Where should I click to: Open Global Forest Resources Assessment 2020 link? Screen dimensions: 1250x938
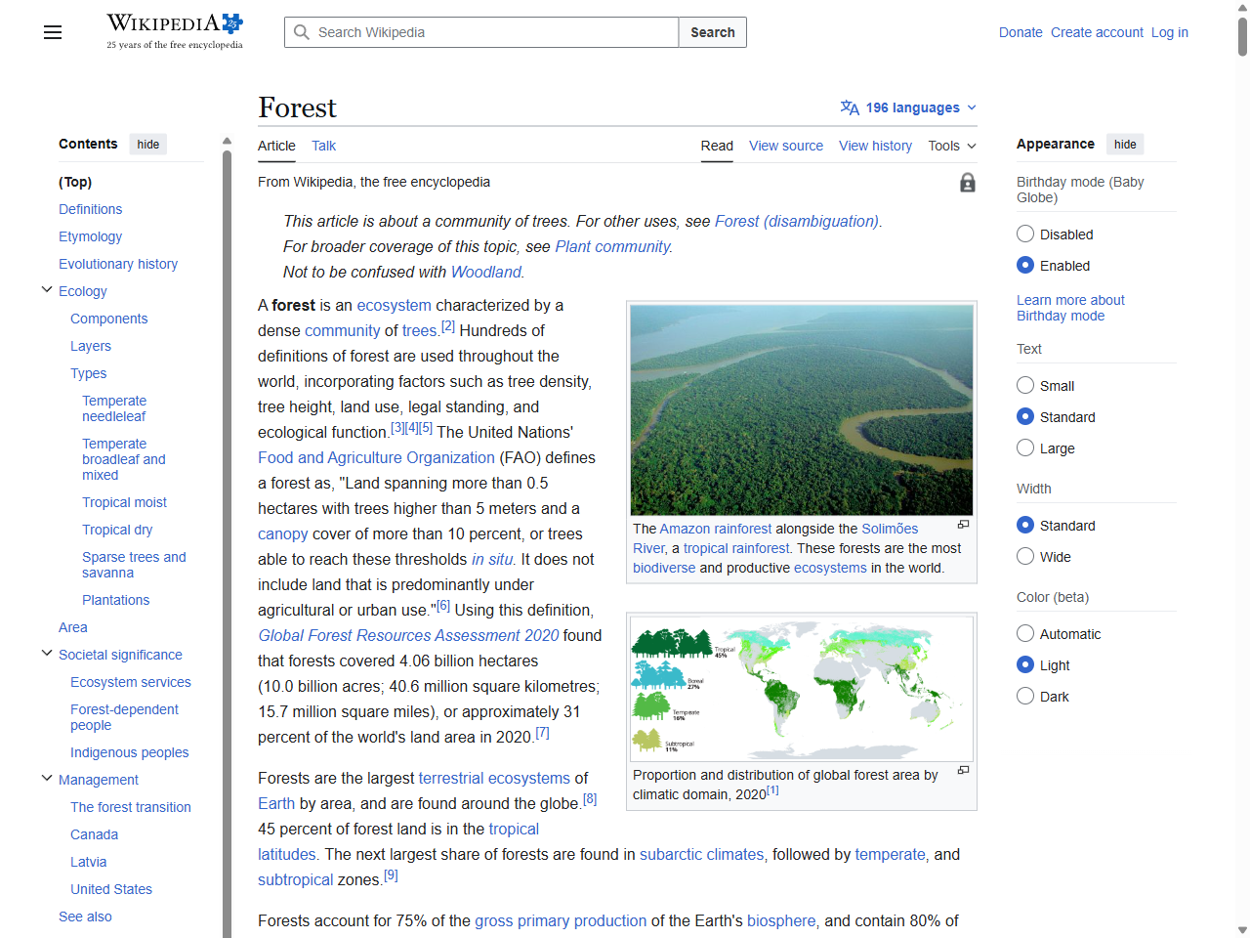[408, 635]
